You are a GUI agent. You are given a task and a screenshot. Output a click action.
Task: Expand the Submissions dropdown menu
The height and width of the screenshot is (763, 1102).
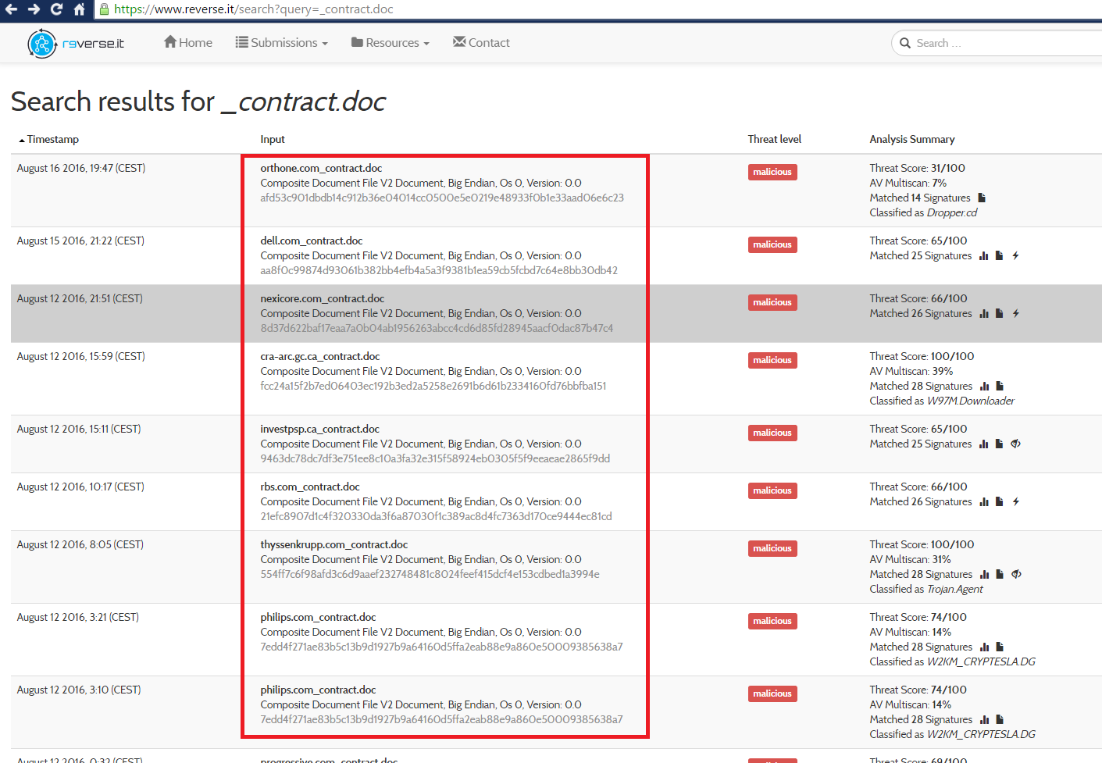[x=282, y=43]
